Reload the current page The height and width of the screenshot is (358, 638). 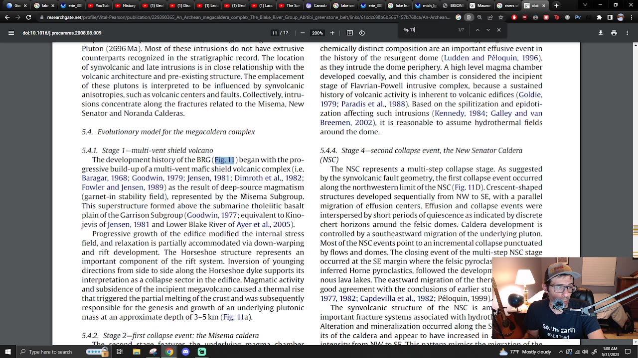(x=28, y=17)
